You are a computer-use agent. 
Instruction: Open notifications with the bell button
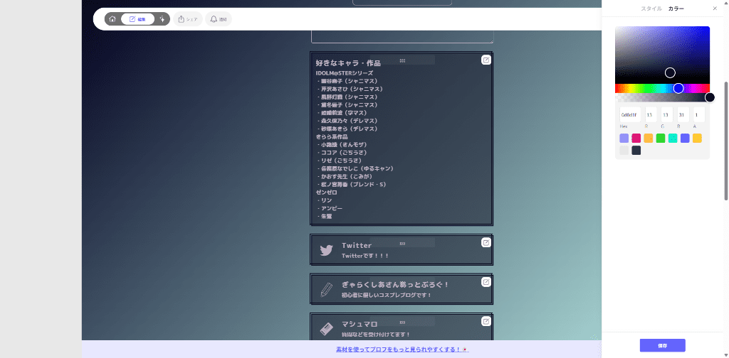click(x=218, y=19)
